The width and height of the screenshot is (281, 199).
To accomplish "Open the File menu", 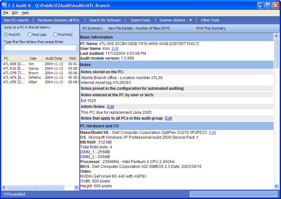I will click(x=6, y=13).
